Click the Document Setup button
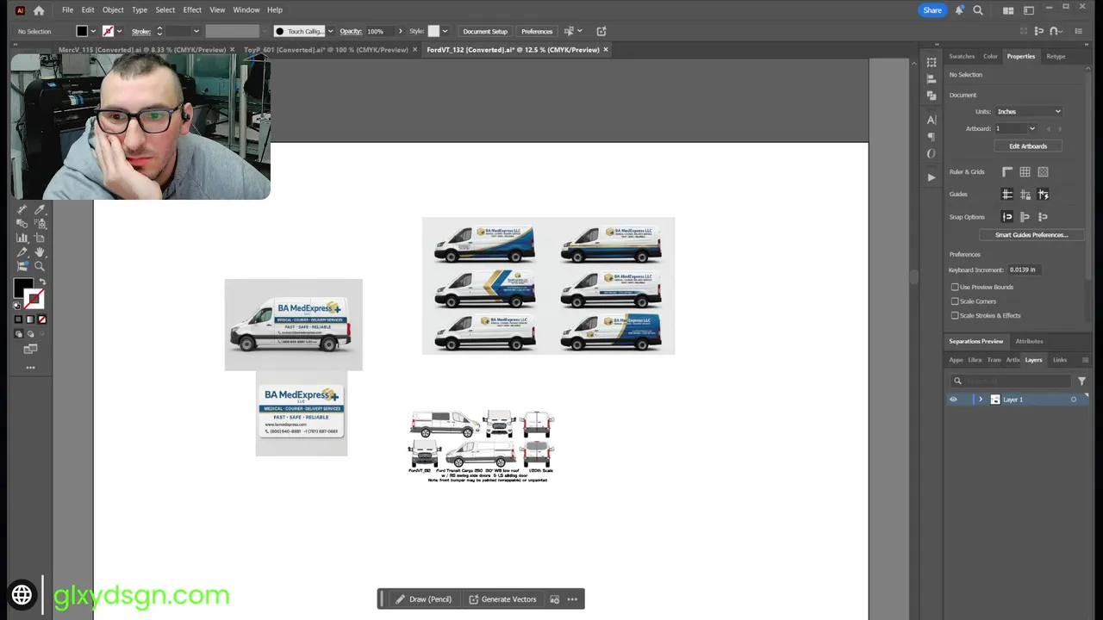The image size is (1103, 620). [485, 32]
